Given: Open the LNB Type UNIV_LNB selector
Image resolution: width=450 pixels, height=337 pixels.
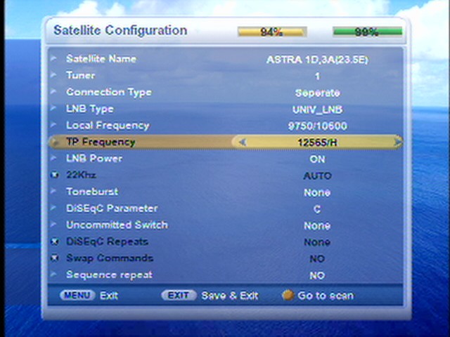Looking at the screenshot, I should tap(317, 110).
